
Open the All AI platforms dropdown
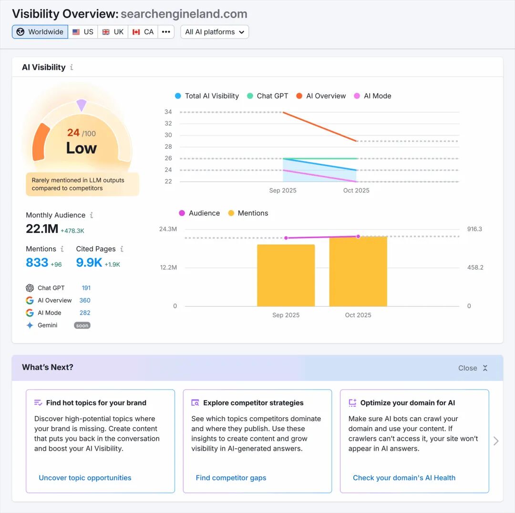215,31
